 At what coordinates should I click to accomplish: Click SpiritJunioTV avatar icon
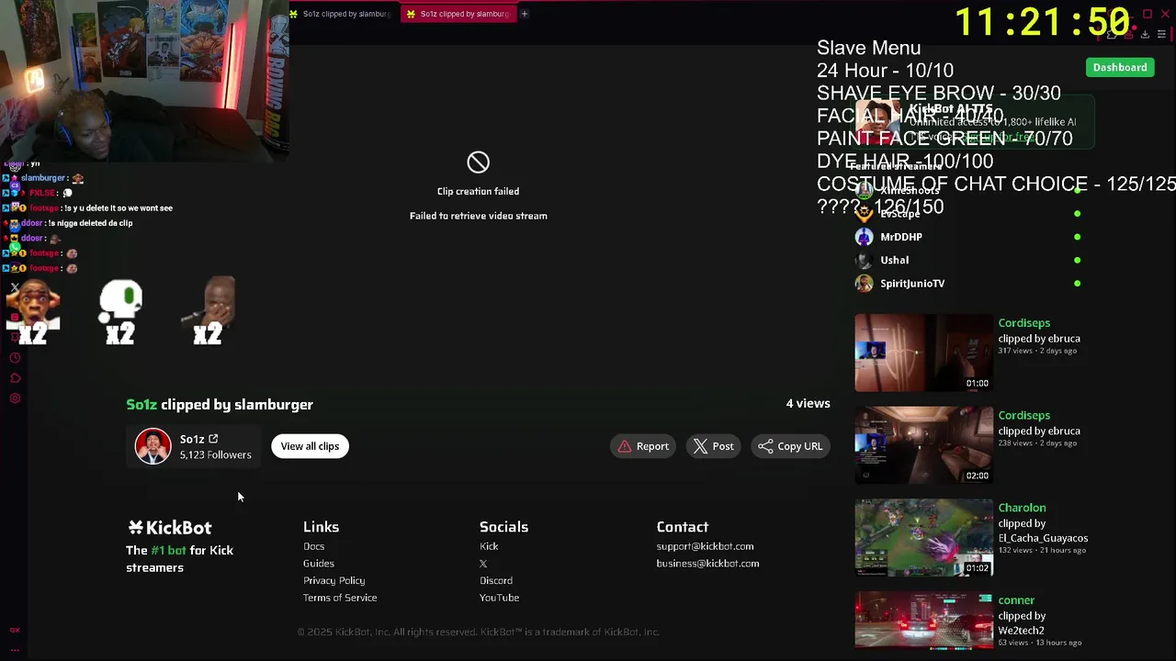point(864,284)
